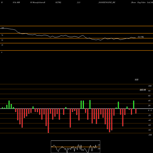
Task: Click the 30 level label on RSI axis
Action: click(x=2, y=45)
